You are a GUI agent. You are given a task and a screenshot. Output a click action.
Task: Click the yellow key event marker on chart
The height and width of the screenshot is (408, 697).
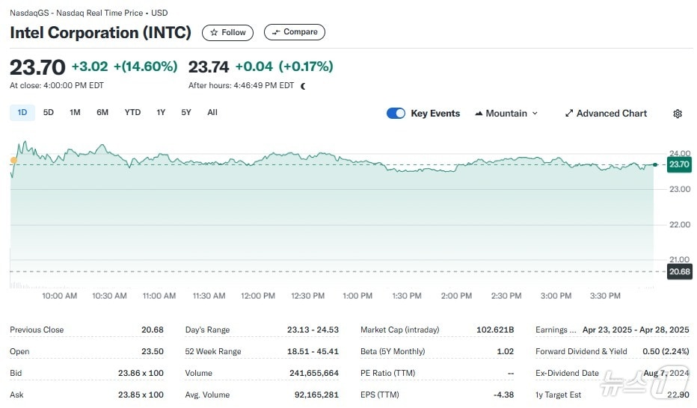coord(13,160)
